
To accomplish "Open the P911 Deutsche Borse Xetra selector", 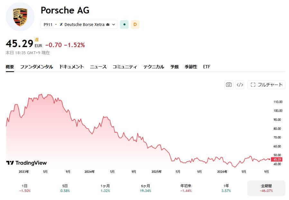I will pos(79,24).
